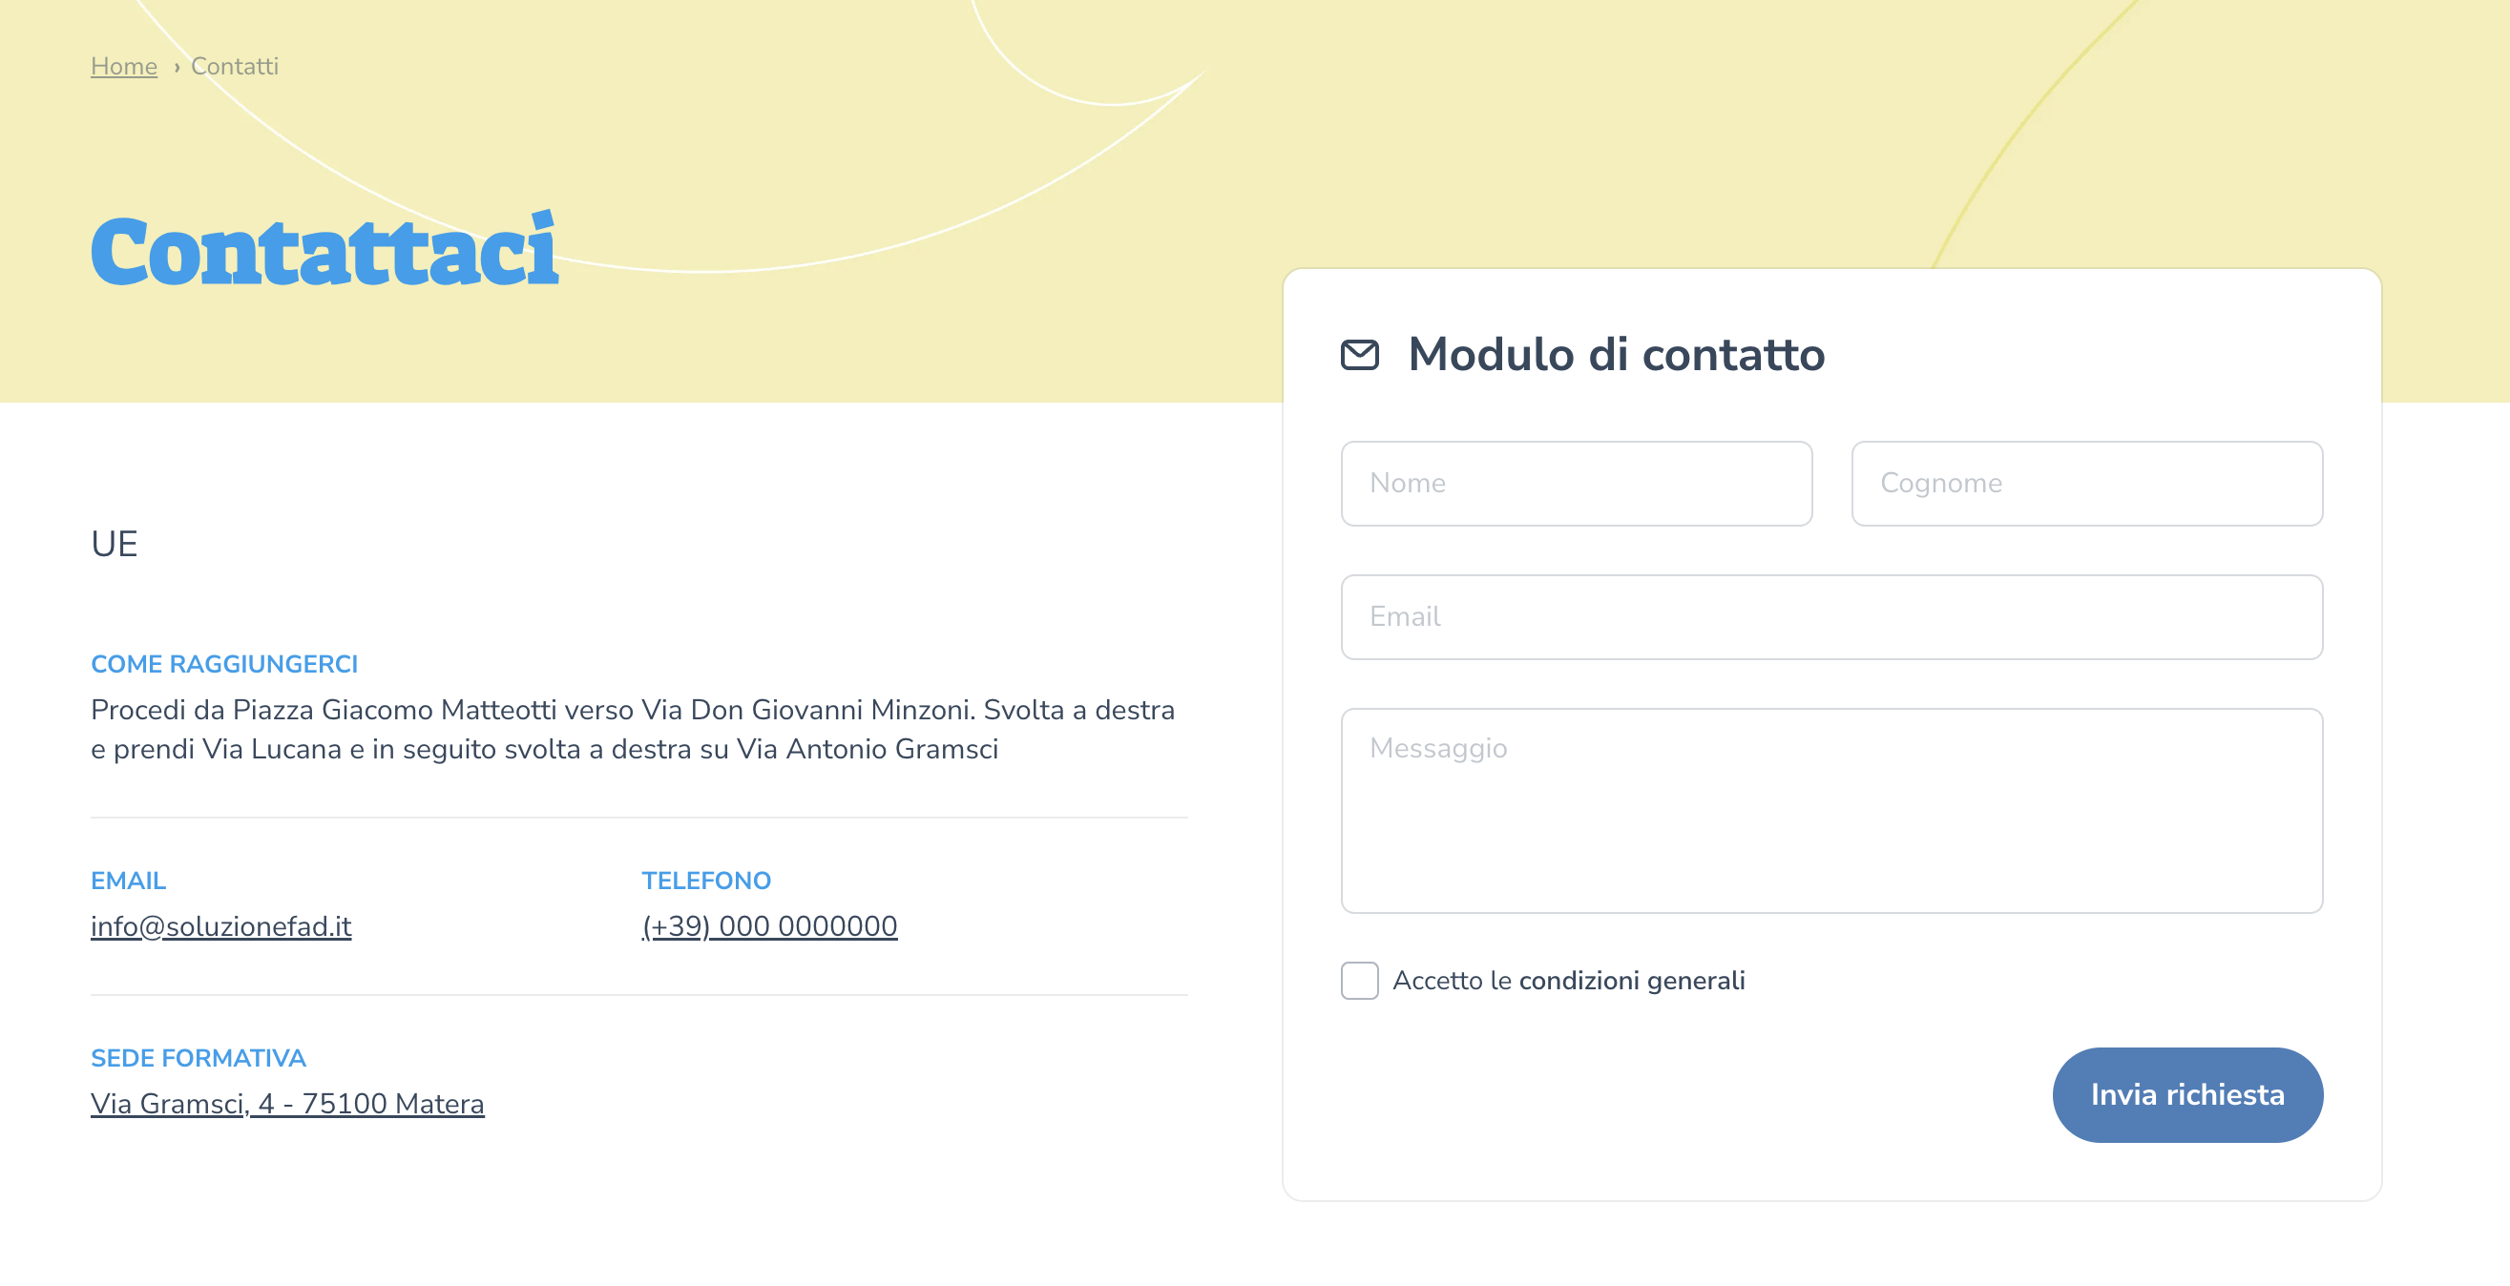Click inside the Messaggio text area
Viewport: 2510px width, 1286px height.
[x=1830, y=811]
